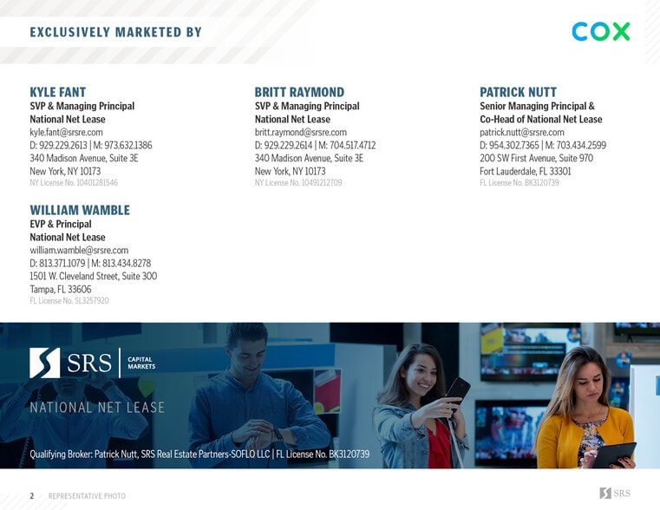This screenshot has width=660, height=510.
Task: Click the COX logo in the header
Action: 600,32
